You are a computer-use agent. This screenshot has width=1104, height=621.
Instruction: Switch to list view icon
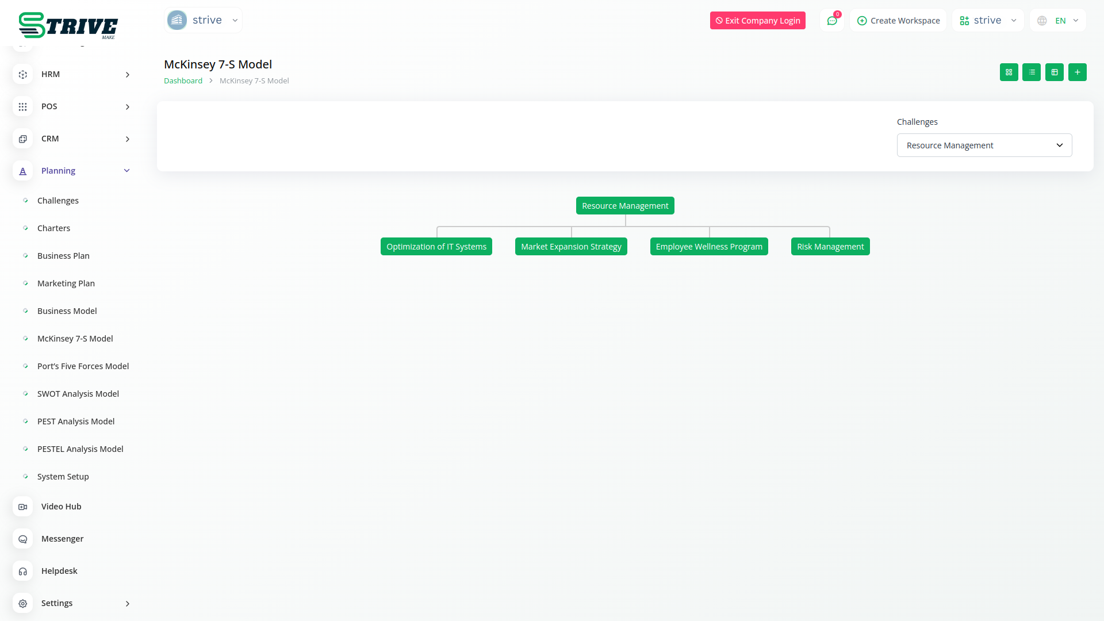point(1032,72)
